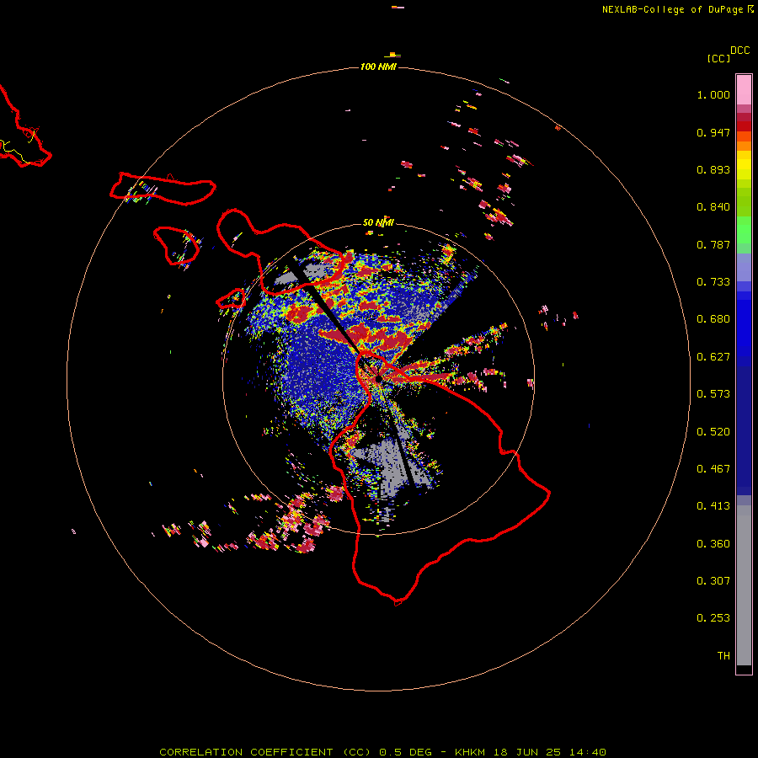Click the [CC] unit label

point(719,58)
